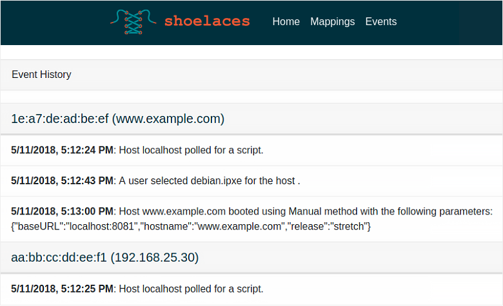Click the orange shoelaces brand name

(x=206, y=21)
